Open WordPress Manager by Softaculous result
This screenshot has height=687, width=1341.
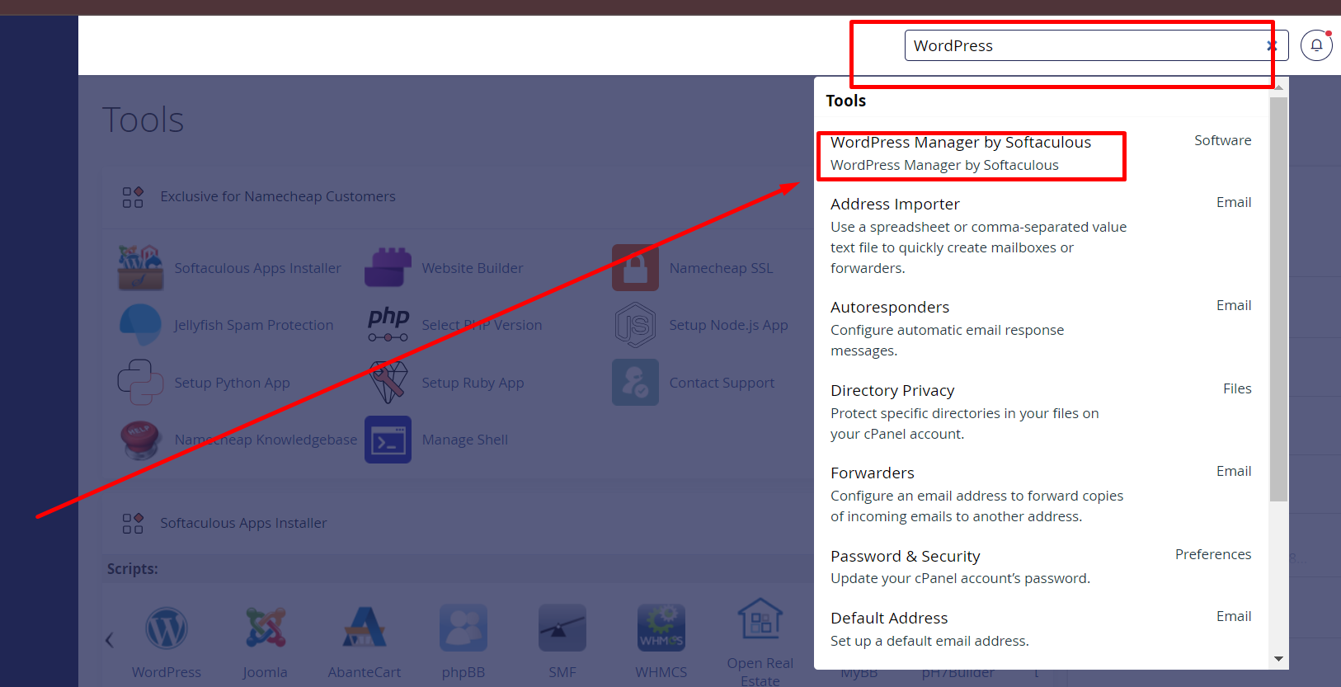click(1041, 153)
